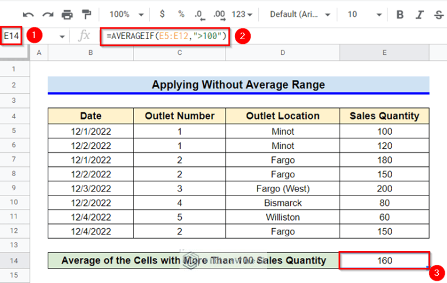The height and width of the screenshot is (283, 447).
Task: Click the Sales Quantity cell 120
Action: click(x=384, y=146)
